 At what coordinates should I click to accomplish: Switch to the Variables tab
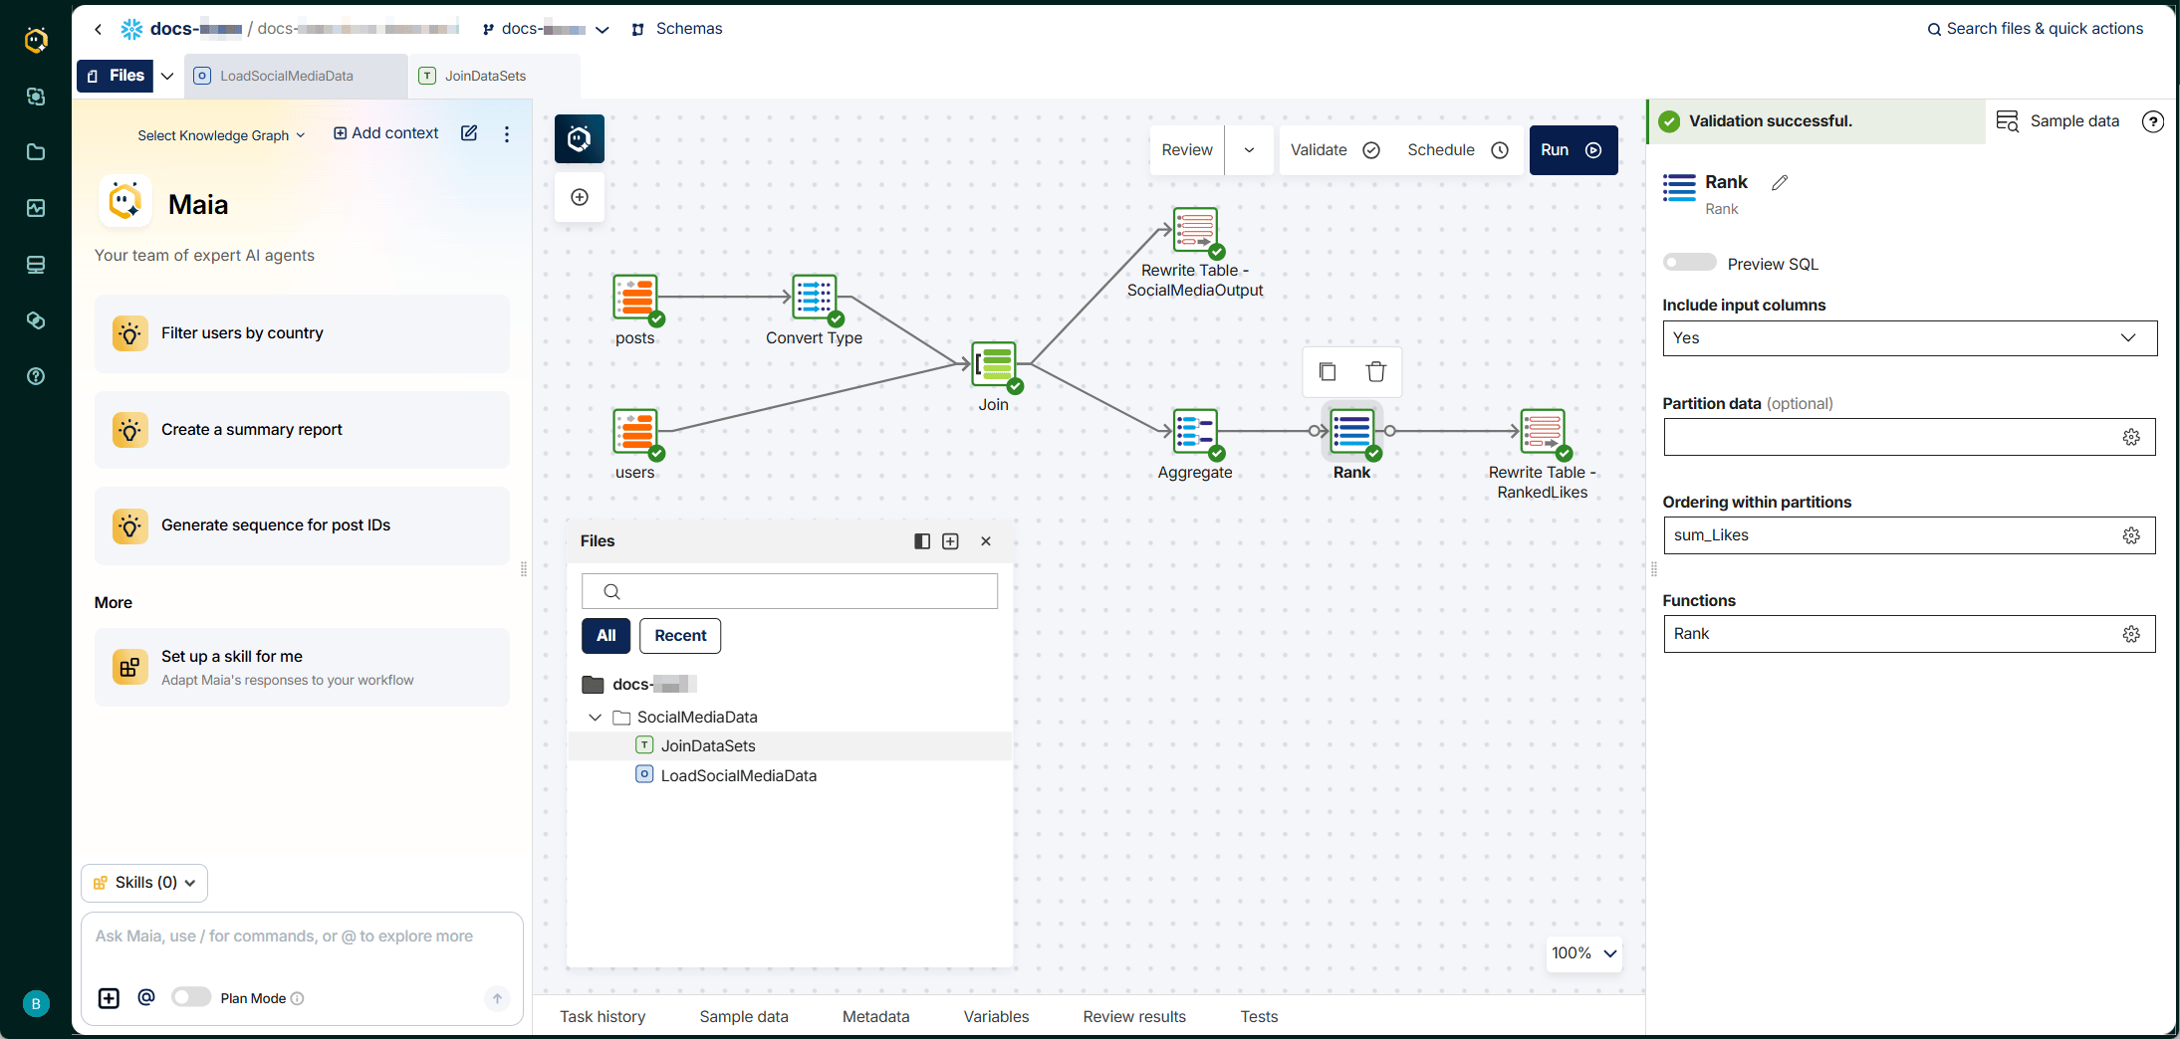(996, 1016)
